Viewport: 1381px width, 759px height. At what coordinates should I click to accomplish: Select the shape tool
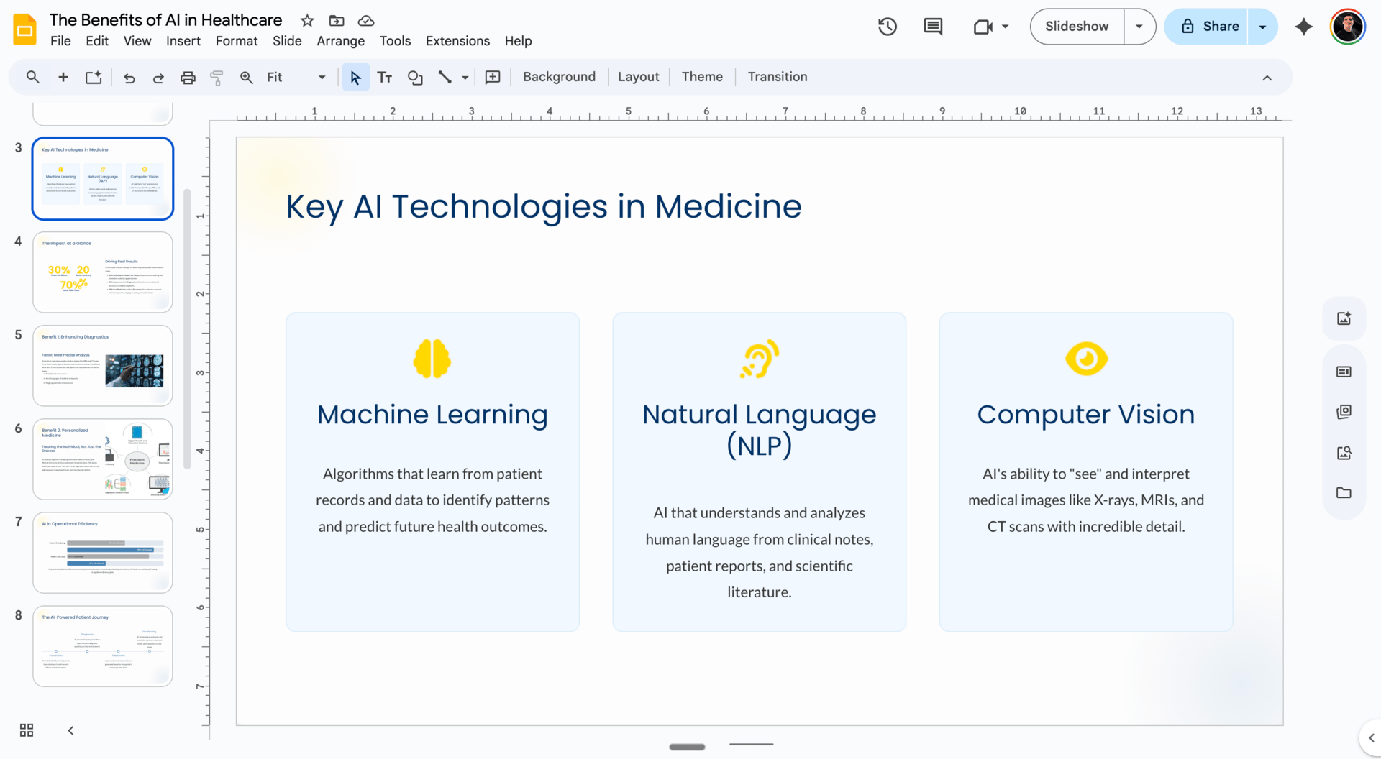click(x=415, y=77)
